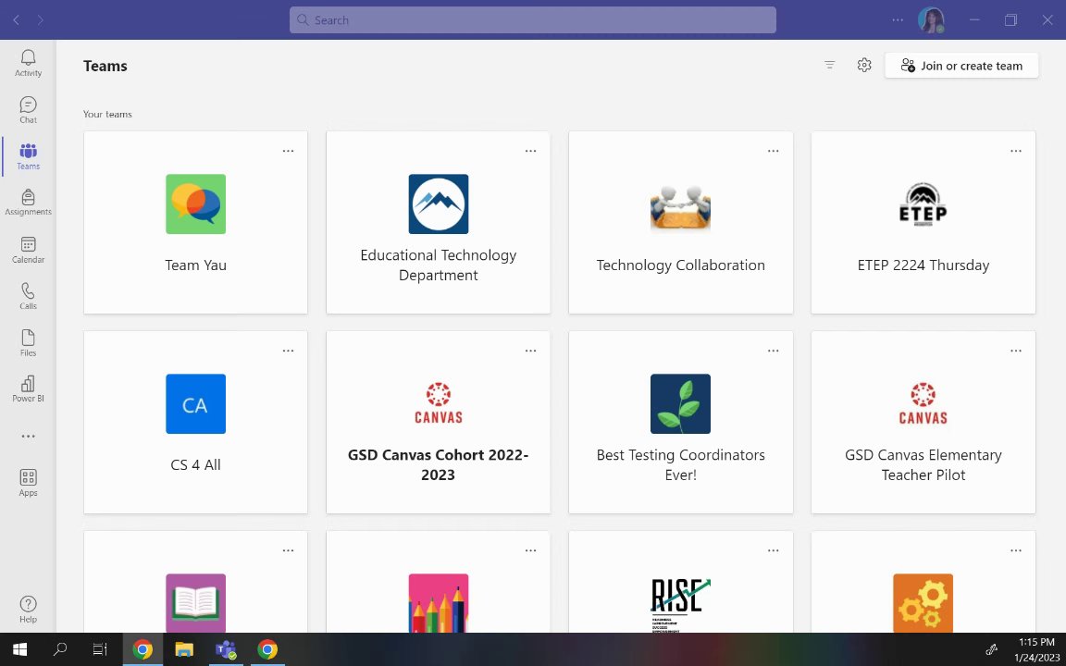Open Files in the sidebar

tap(28, 343)
